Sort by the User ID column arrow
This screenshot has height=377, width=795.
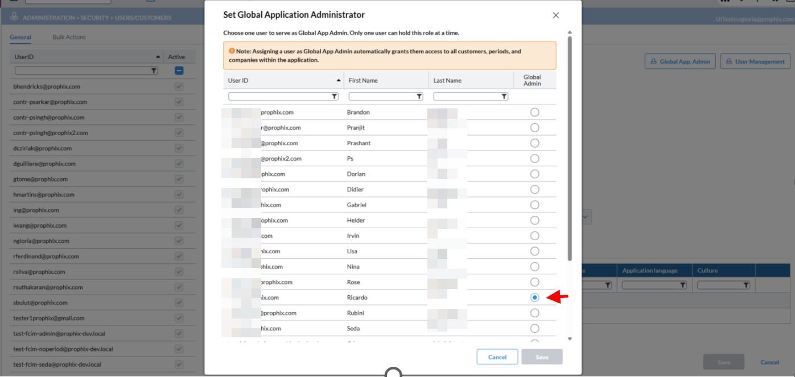click(339, 81)
